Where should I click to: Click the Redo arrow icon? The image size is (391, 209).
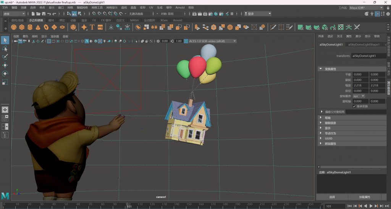pos(54,14)
